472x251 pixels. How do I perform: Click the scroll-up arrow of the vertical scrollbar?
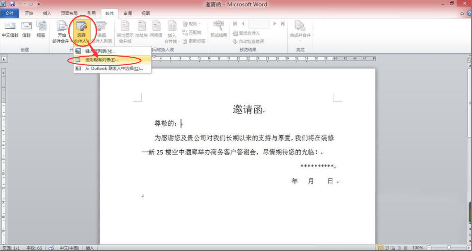coord(470,66)
